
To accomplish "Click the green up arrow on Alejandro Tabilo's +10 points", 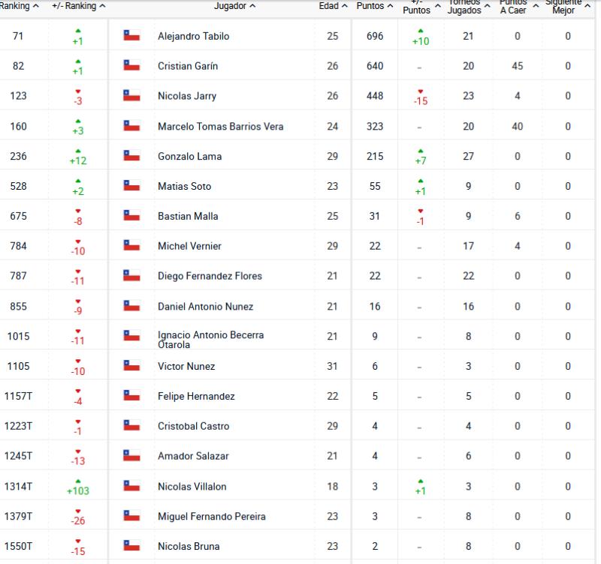I will (x=421, y=30).
